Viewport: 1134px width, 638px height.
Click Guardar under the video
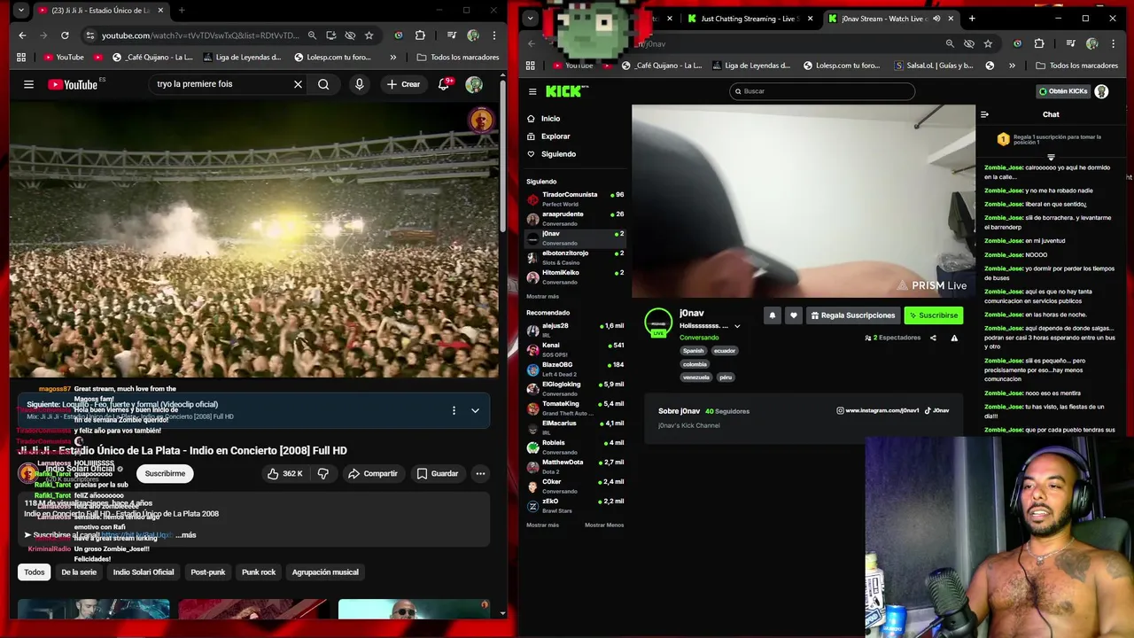438,473
